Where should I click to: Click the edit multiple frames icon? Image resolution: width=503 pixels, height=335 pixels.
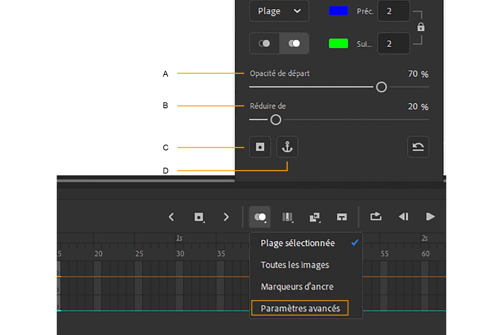[287, 217]
